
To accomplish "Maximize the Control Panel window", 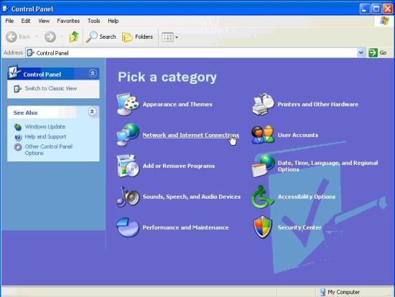I will [x=376, y=9].
